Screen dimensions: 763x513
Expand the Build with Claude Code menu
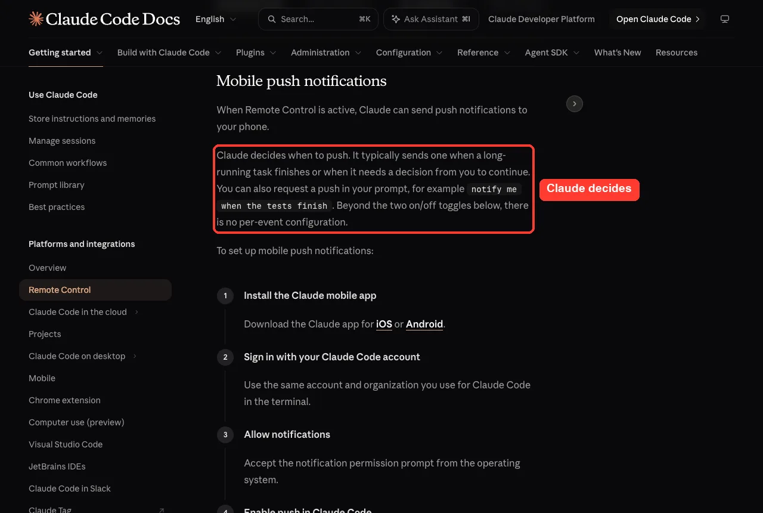(169, 52)
